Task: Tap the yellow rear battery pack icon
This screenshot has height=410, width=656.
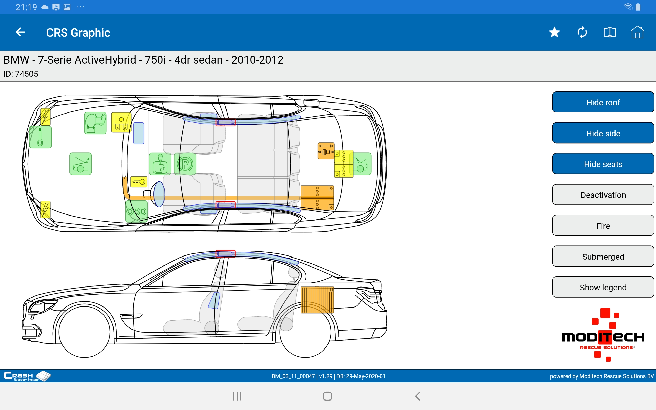Action: point(344,164)
